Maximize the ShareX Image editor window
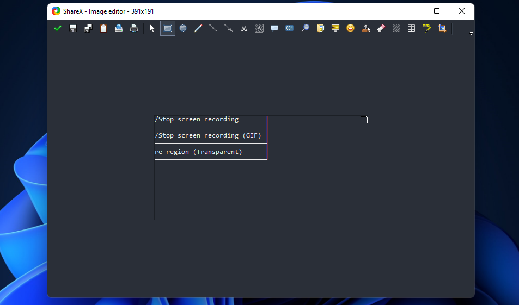This screenshot has height=305, width=519. tap(437, 11)
